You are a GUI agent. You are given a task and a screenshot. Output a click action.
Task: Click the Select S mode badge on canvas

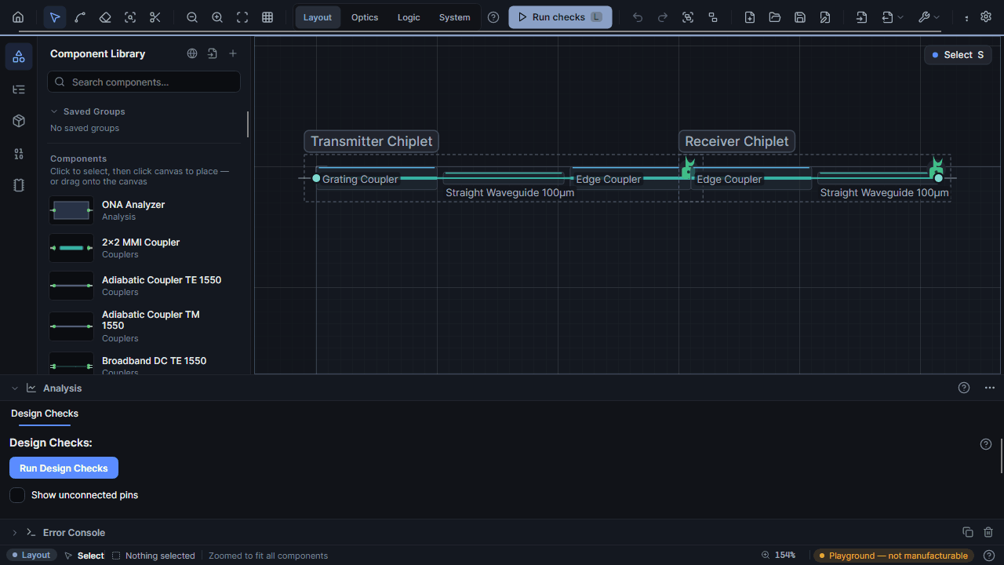click(x=958, y=55)
